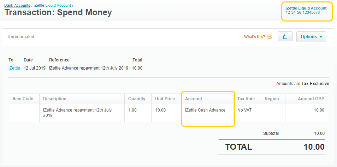
Task: Click the Unreconciled status label
Action: click(x=21, y=37)
